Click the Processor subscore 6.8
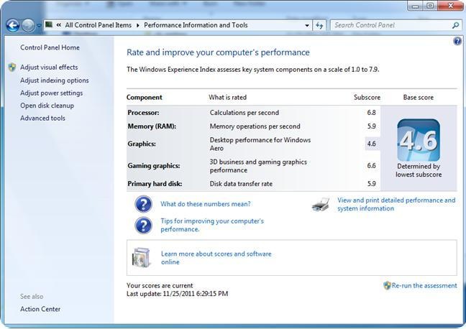Image resolution: width=466 pixels, height=329 pixels. tap(371, 113)
